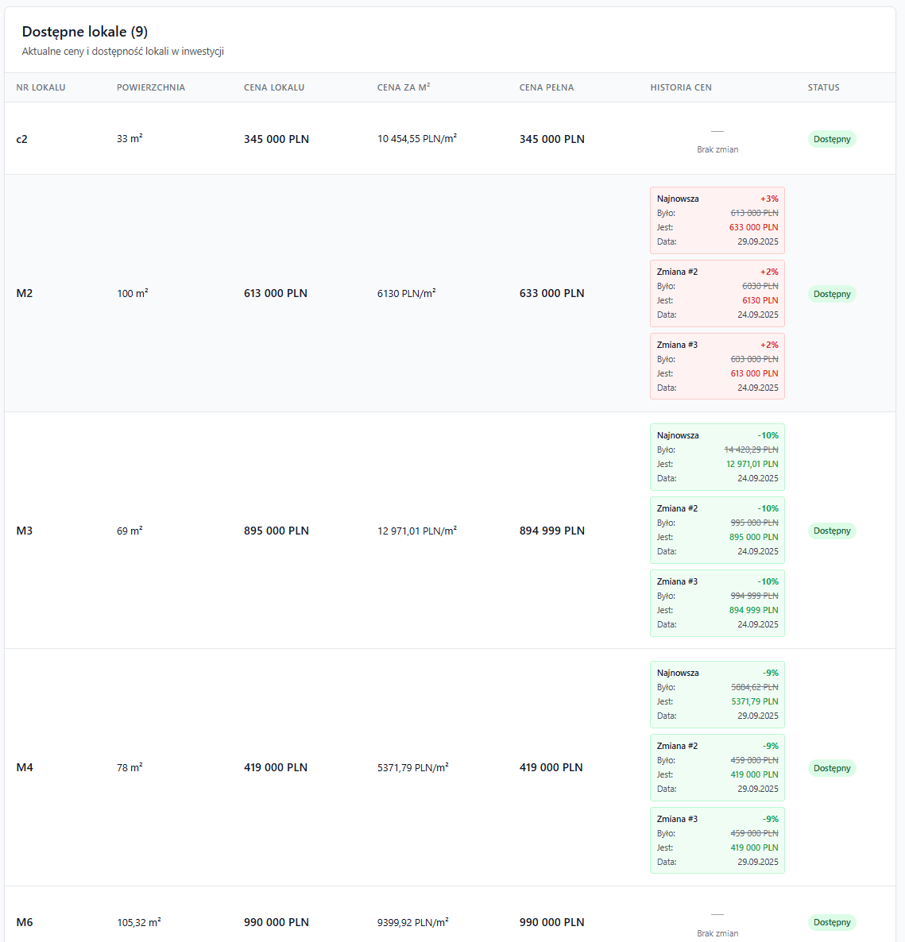The width and height of the screenshot is (905, 942).
Task: Click the M4 Najnowsza -9% price card
Action: point(717,694)
